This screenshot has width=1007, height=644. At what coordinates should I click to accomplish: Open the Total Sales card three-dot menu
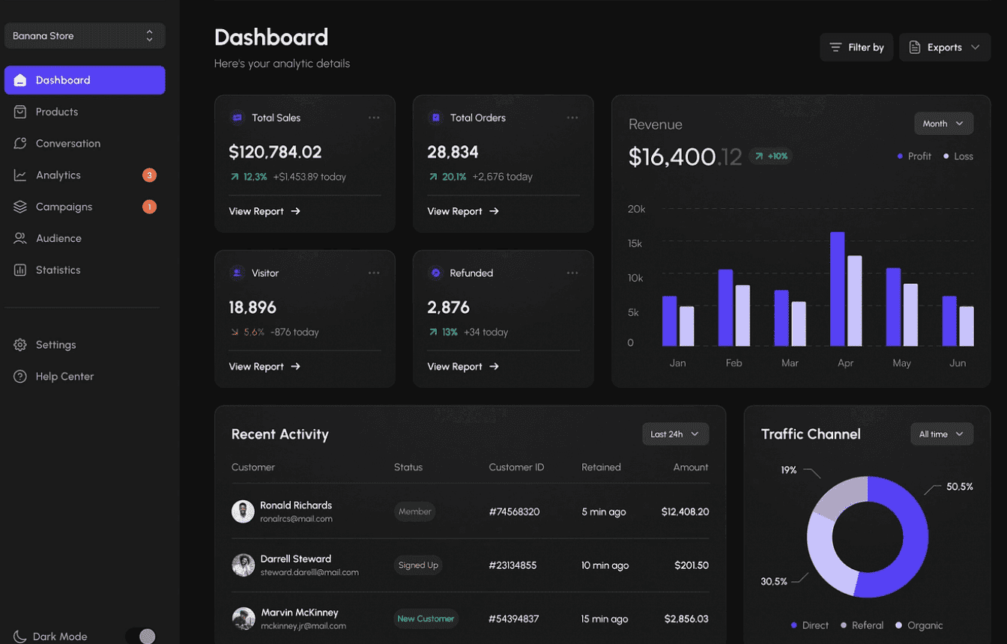click(374, 118)
